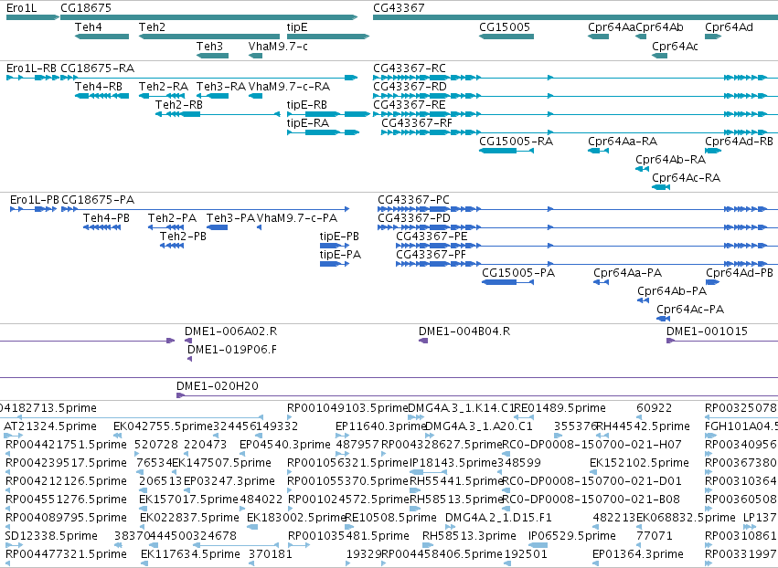Select the tipE gene label

coord(297,27)
